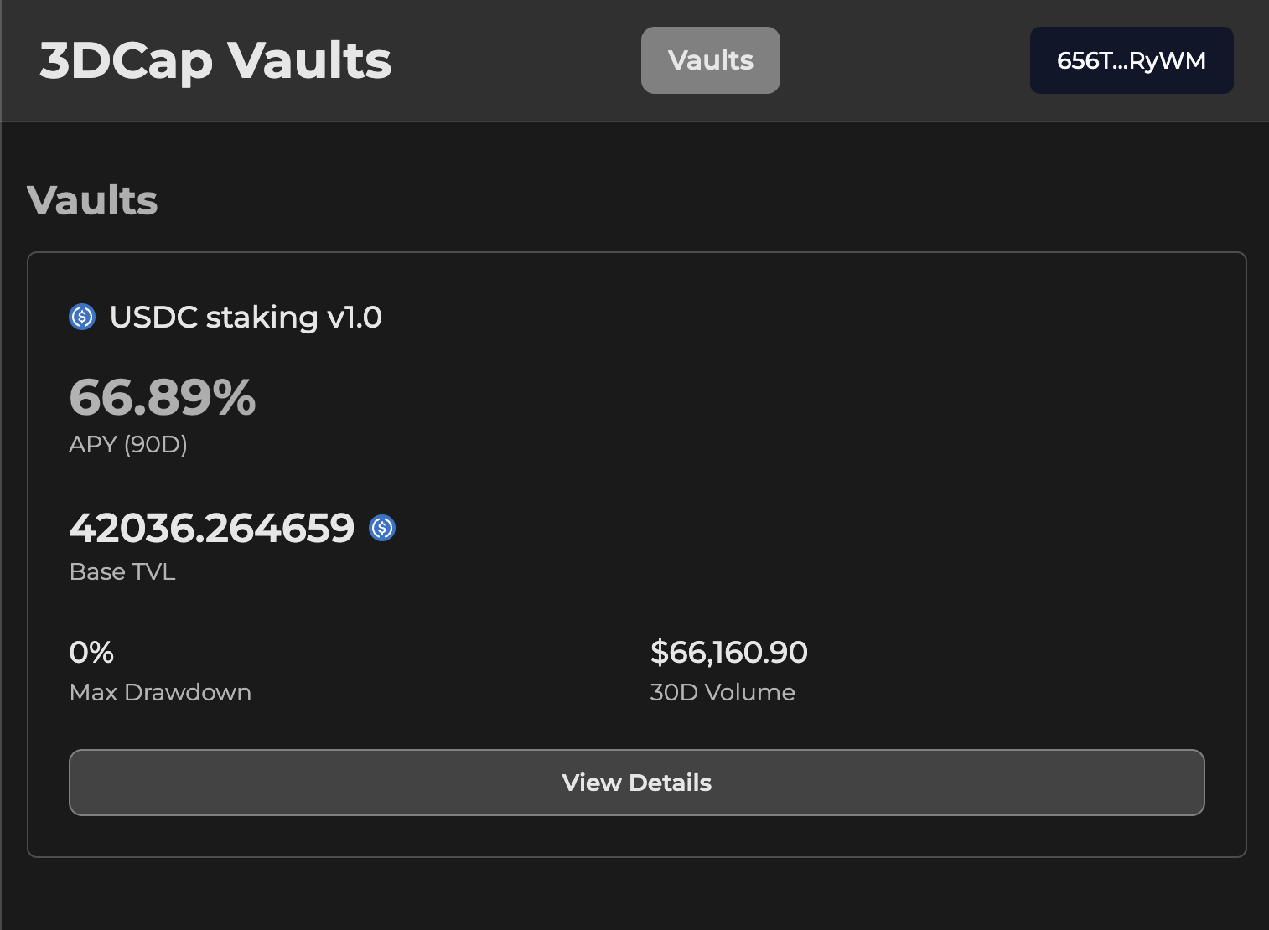Viewport: 1269px width, 930px height.
Task: Select the USDC staking v1.0 vault name
Action: tap(246, 317)
